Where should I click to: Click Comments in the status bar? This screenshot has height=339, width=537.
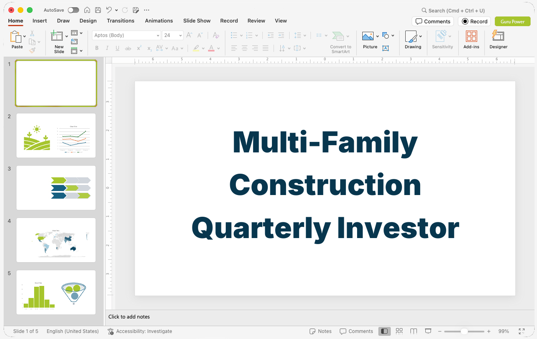[x=356, y=331]
